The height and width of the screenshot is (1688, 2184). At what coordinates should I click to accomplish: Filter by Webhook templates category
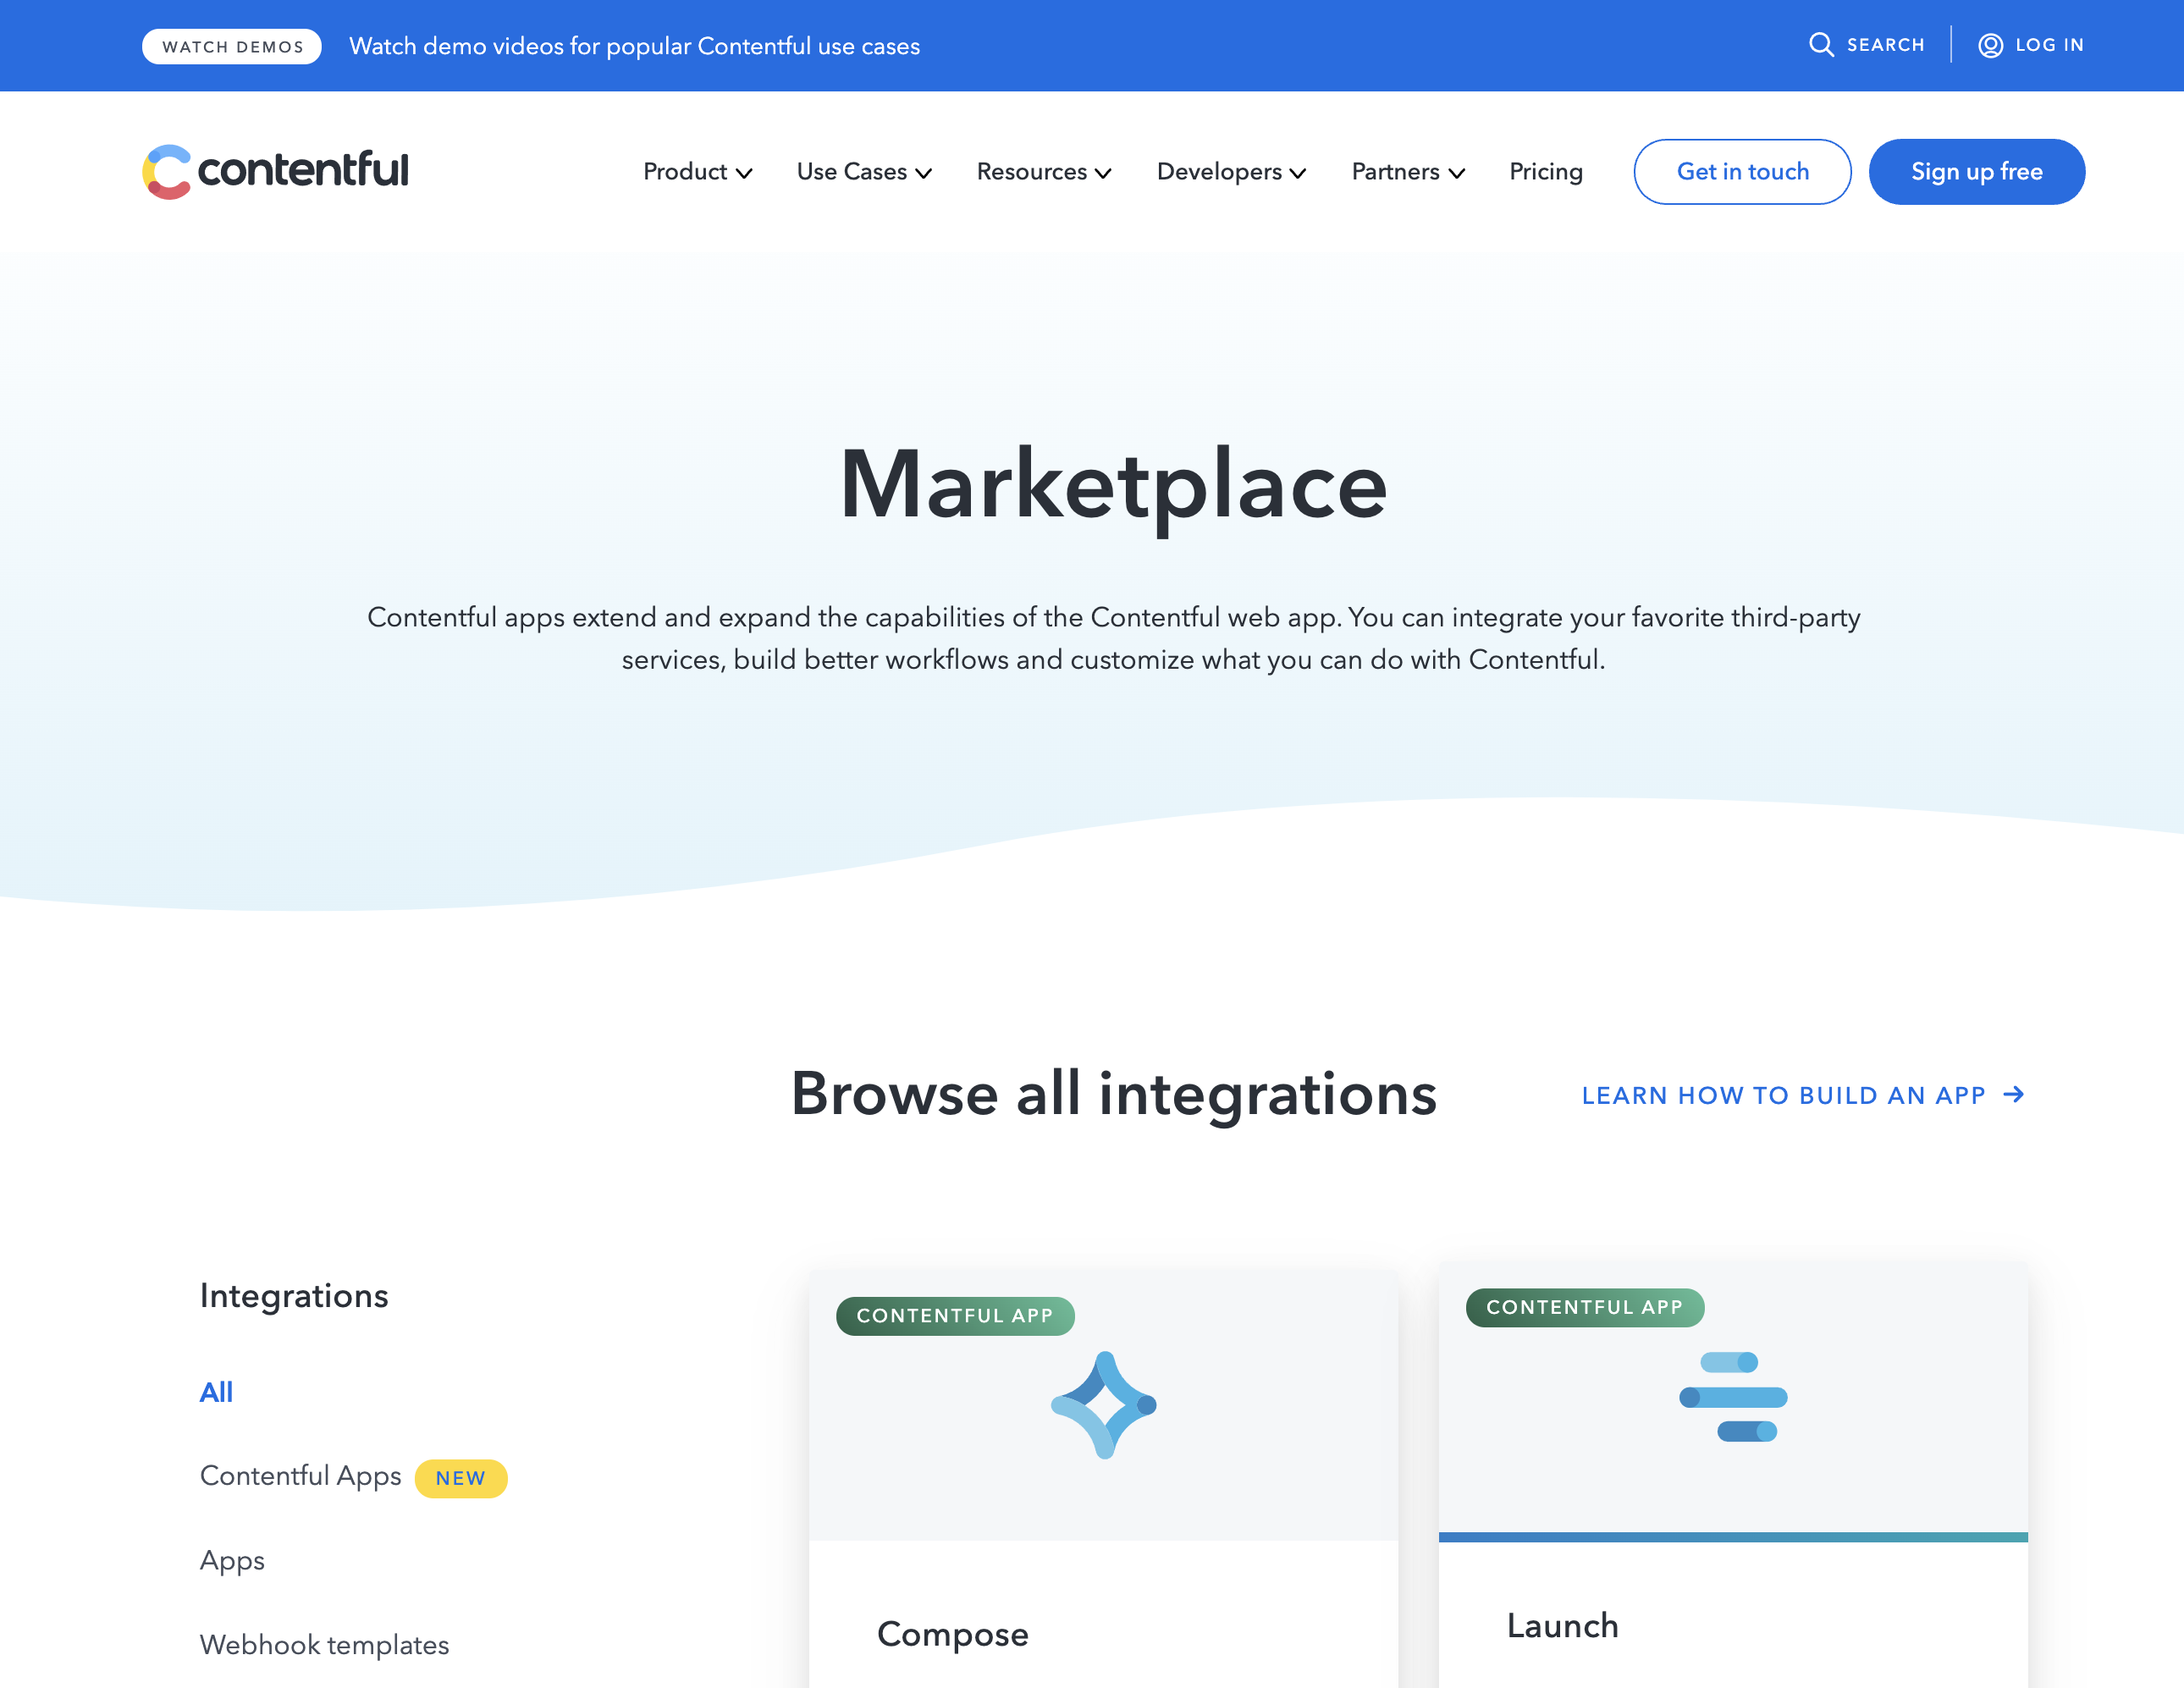pyautogui.click(x=324, y=1644)
